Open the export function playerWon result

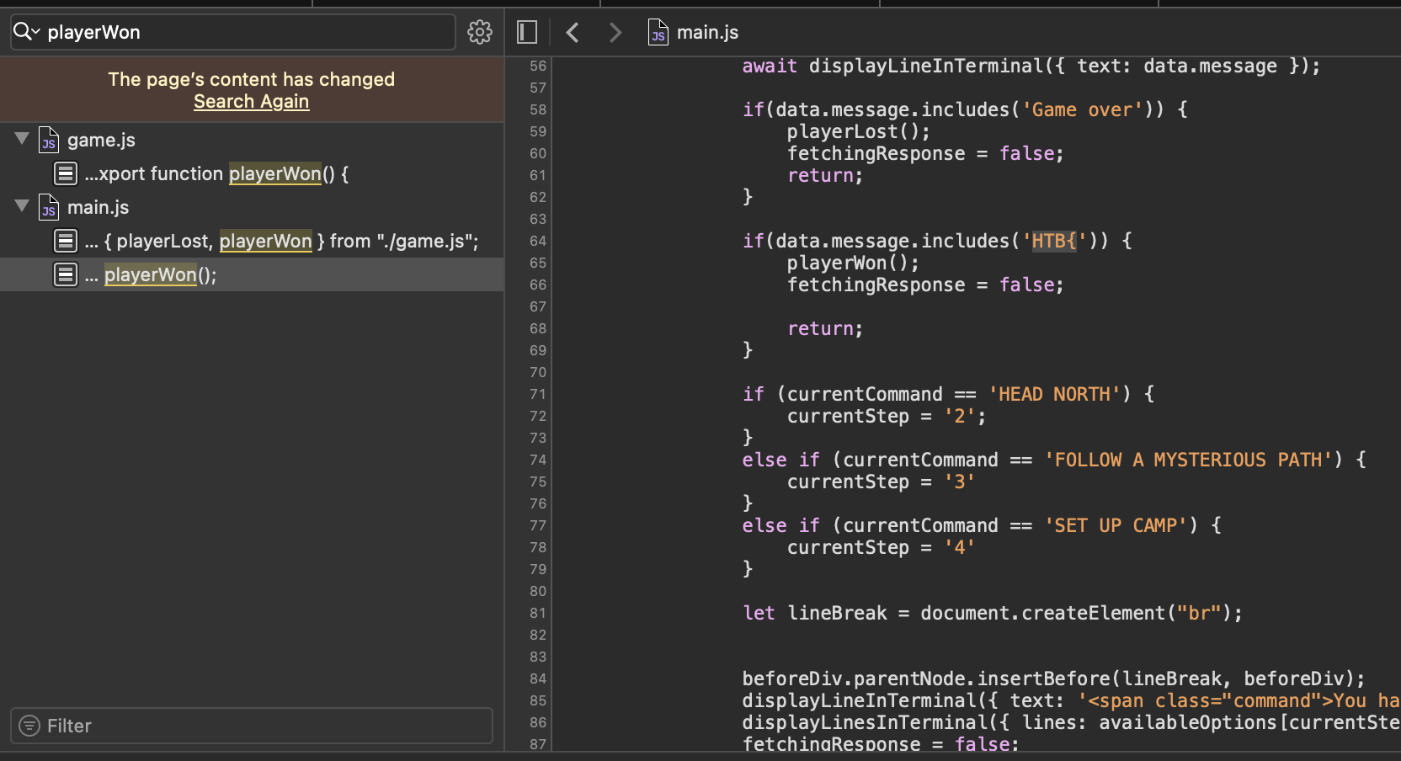[216, 173]
